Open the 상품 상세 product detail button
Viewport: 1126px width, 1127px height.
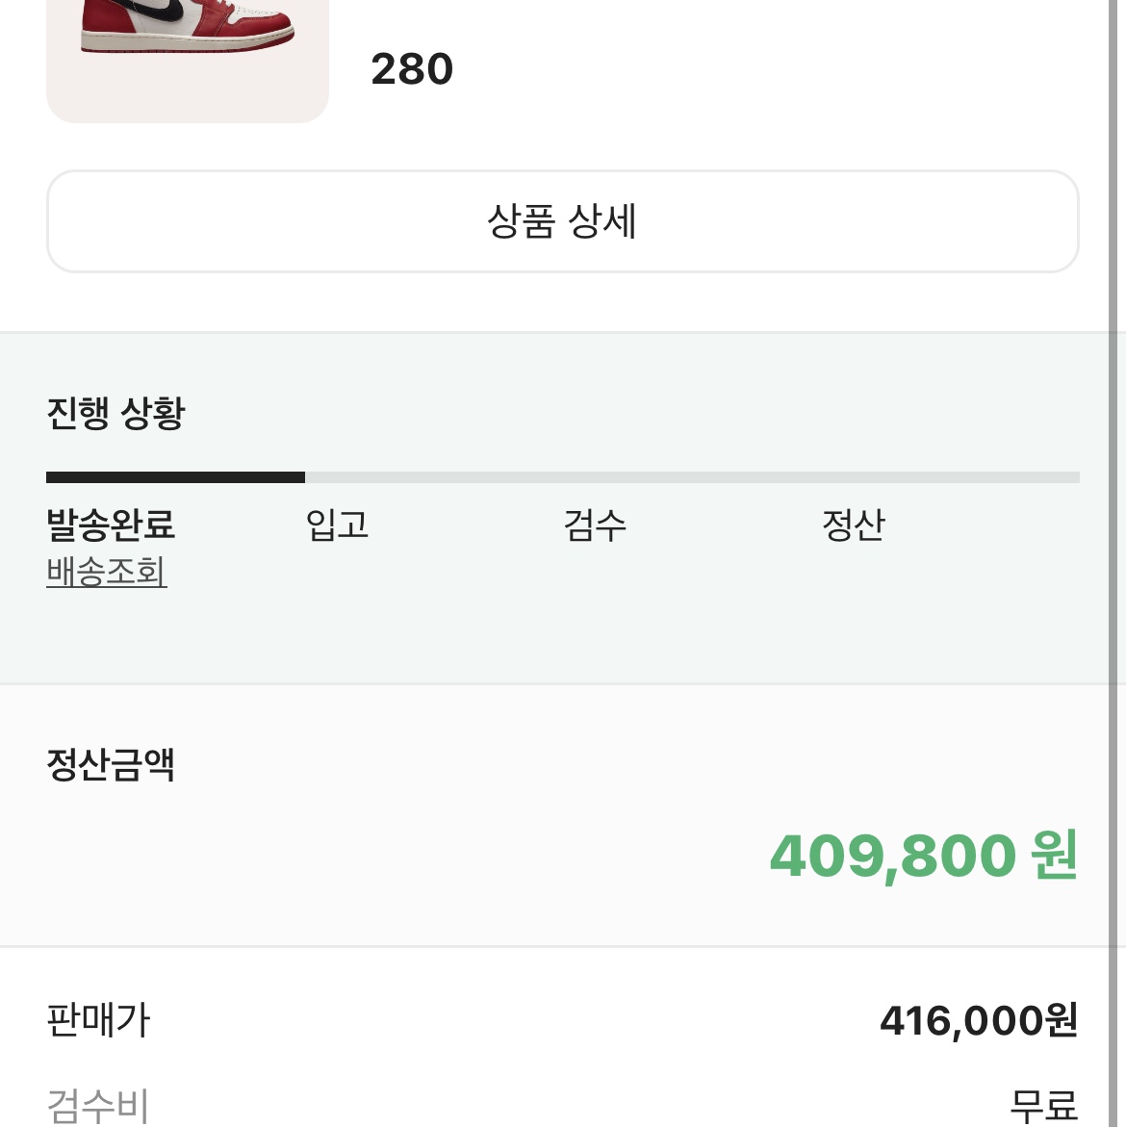(563, 221)
